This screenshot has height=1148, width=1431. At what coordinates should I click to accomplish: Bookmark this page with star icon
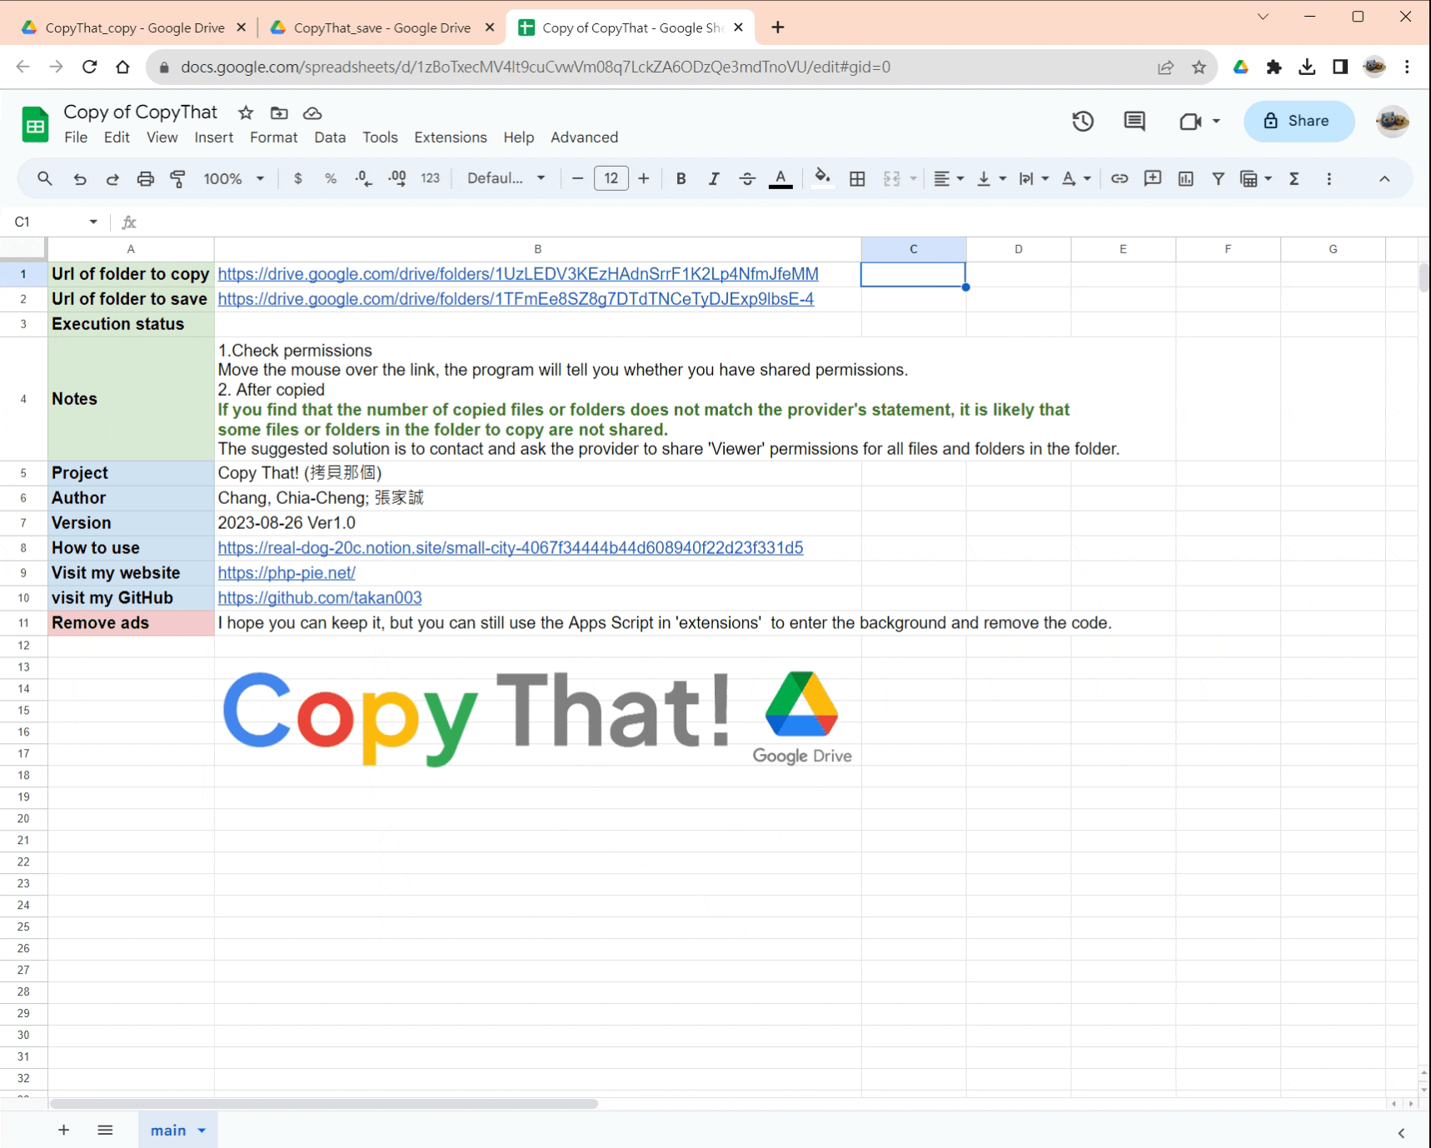tap(1199, 67)
